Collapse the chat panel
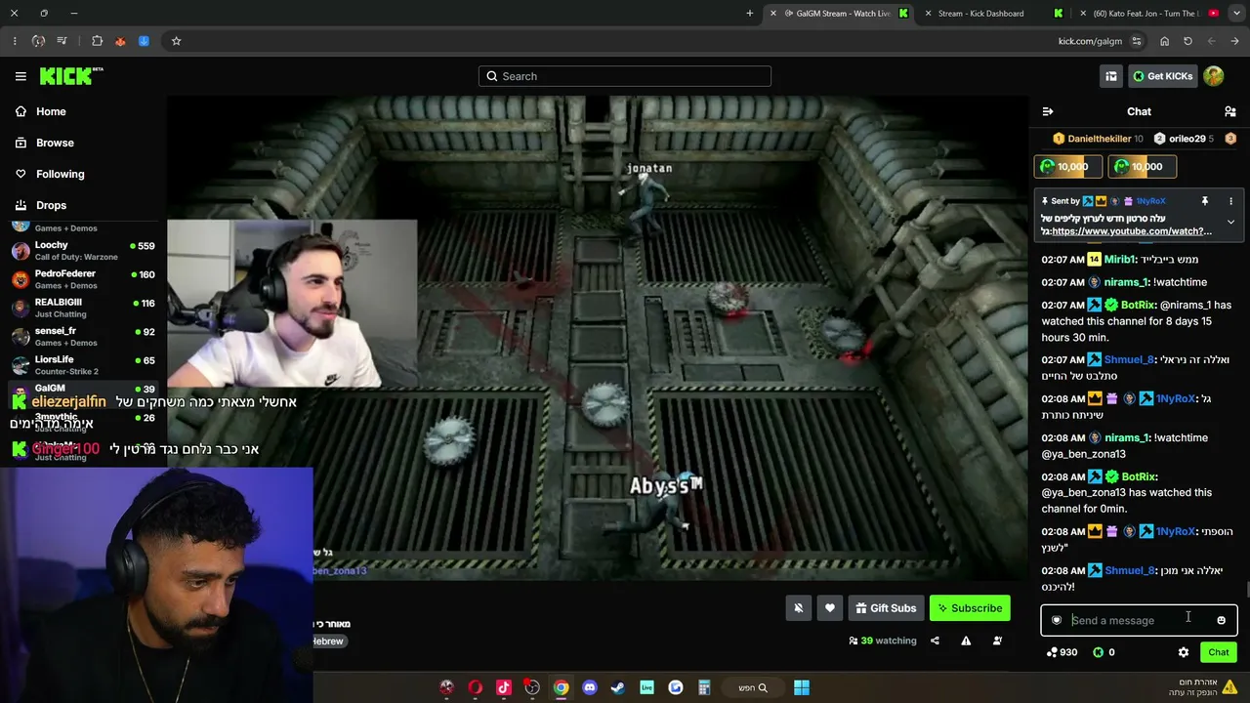1250x703 pixels. tap(1048, 111)
